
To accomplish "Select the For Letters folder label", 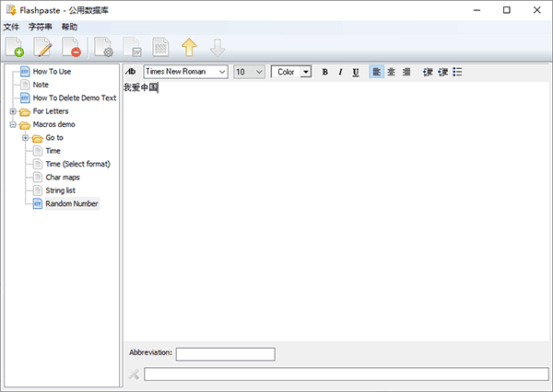I will tap(51, 111).
